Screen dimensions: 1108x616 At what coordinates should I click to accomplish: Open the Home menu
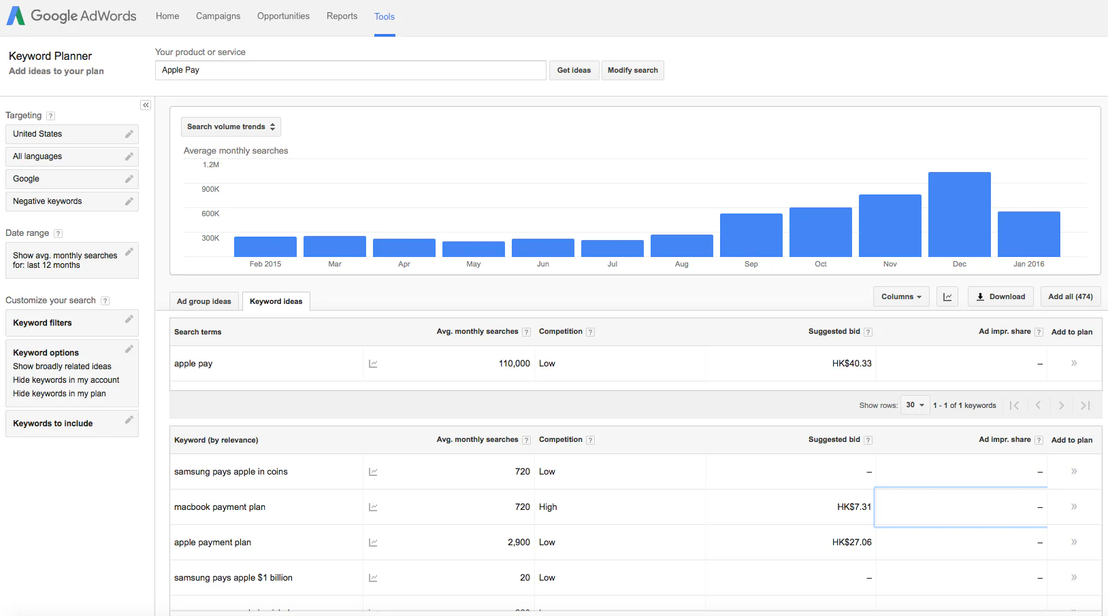tap(167, 16)
